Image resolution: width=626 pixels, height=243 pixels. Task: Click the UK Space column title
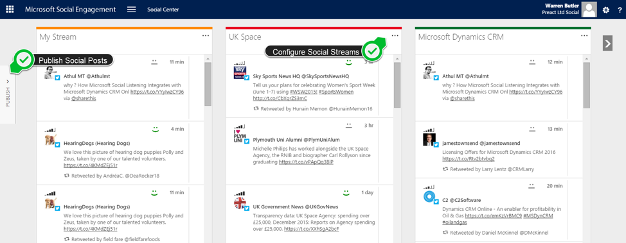click(x=245, y=37)
